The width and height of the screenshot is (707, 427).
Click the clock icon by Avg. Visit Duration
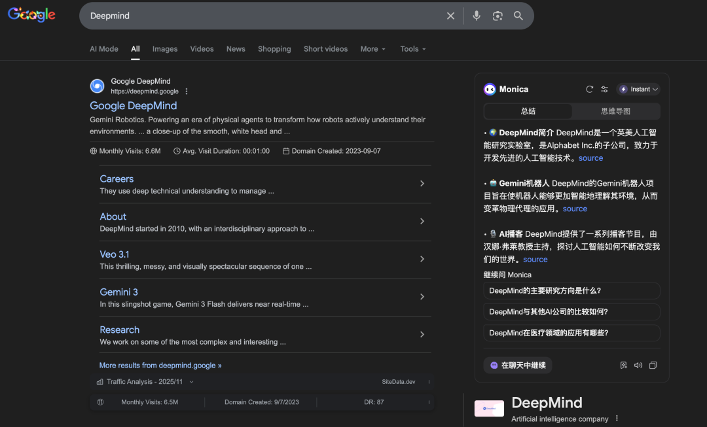click(177, 151)
